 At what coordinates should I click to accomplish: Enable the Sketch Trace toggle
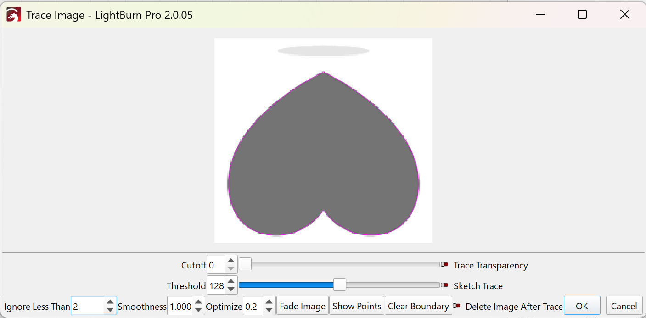444,285
